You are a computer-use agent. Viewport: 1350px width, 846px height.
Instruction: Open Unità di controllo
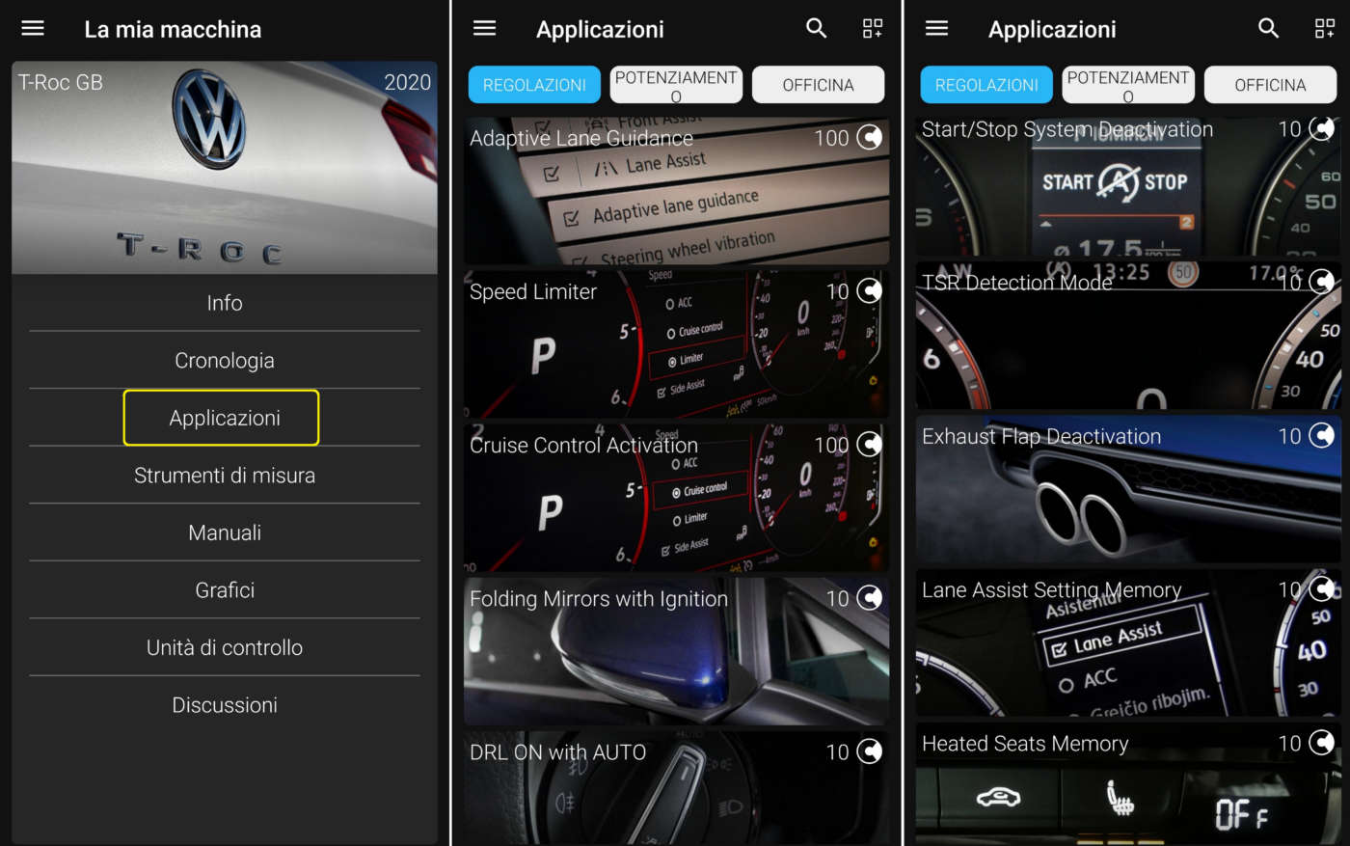click(225, 647)
